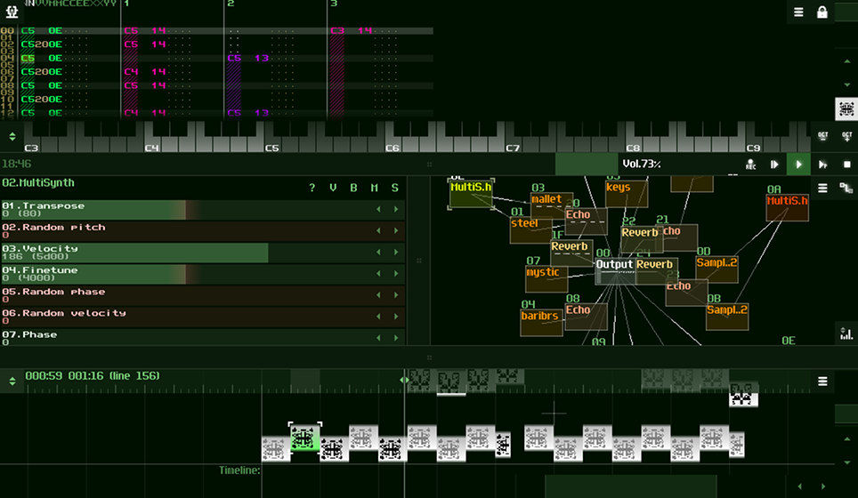Increase Phase with its right arrow
Image resolution: width=858 pixels, height=498 pixels.
396,338
